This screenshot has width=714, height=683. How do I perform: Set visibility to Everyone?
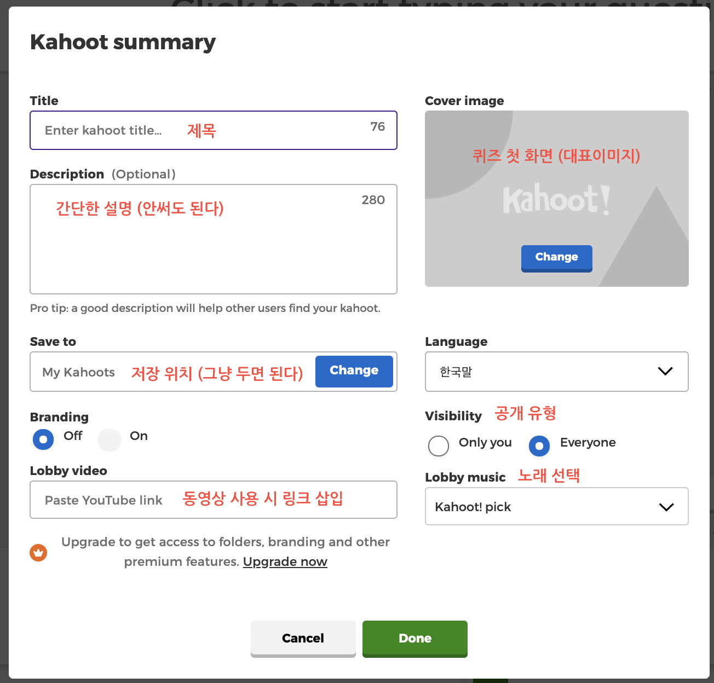pyautogui.click(x=539, y=446)
